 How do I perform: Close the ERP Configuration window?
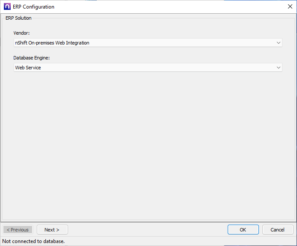[290, 7]
